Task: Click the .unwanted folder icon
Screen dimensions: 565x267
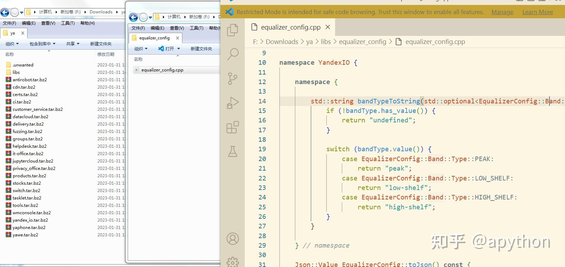Action: point(8,65)
